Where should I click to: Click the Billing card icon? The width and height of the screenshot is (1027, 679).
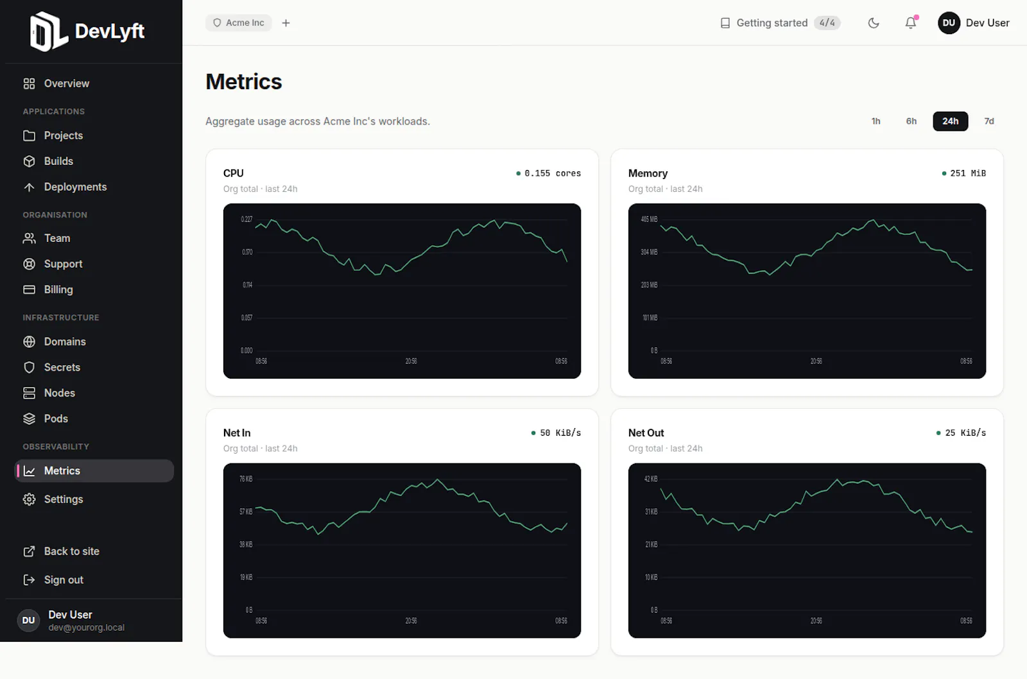click(29, 289)
